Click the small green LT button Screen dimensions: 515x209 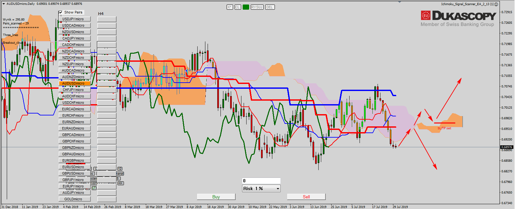[94, 188]
